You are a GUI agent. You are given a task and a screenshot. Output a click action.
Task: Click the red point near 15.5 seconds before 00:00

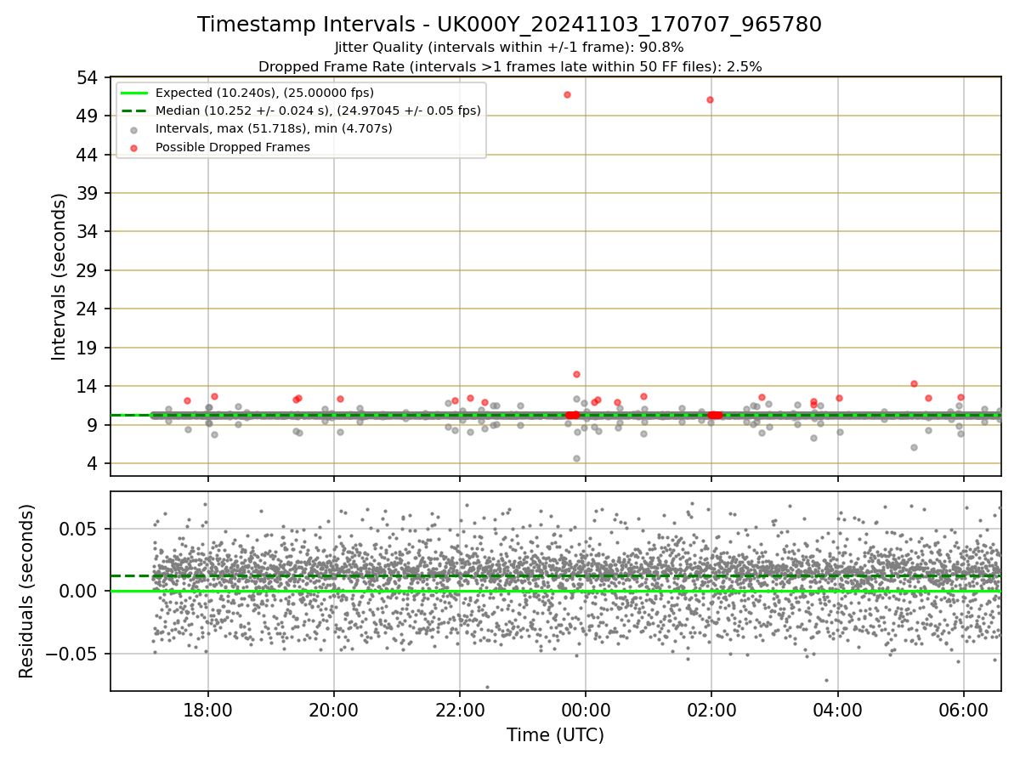[576, 374]
